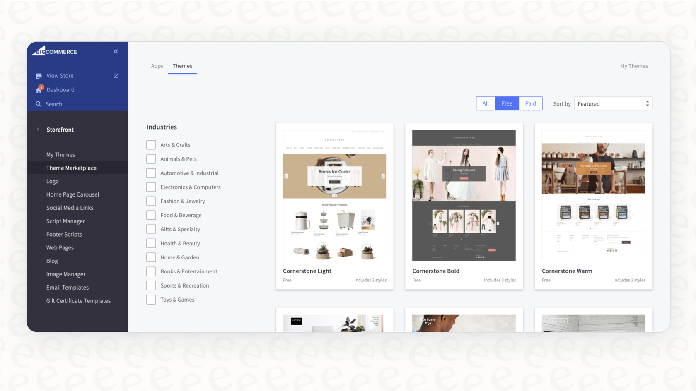Select the Themes tab

pyautogui.click(x=182, y=66)
